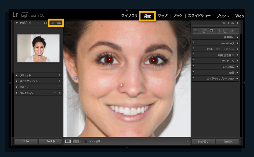Click the navigator preview thumbnail
This screenshot has height=157, width=254.
[x=39, y=48]
